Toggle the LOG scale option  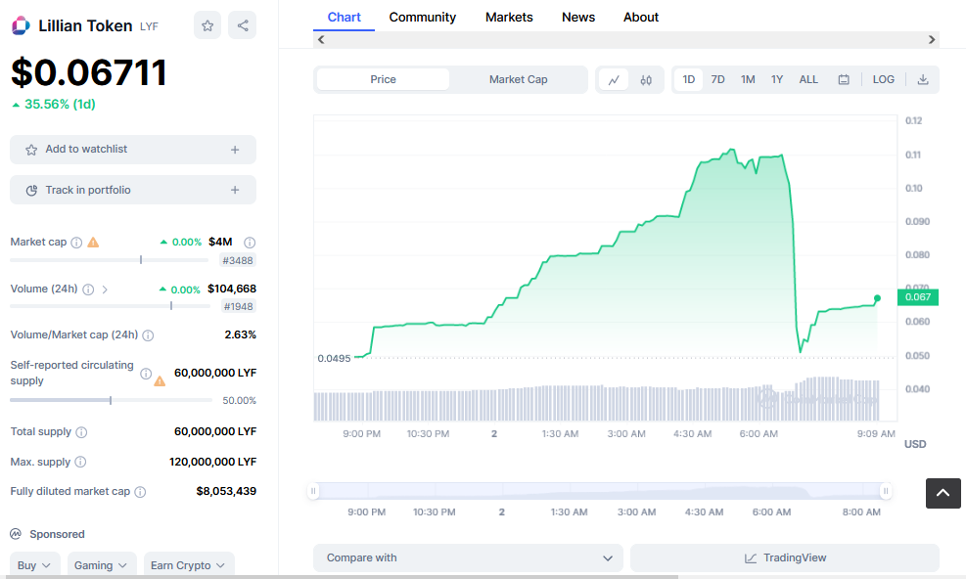pyautogui.click(x=884, y=80)
